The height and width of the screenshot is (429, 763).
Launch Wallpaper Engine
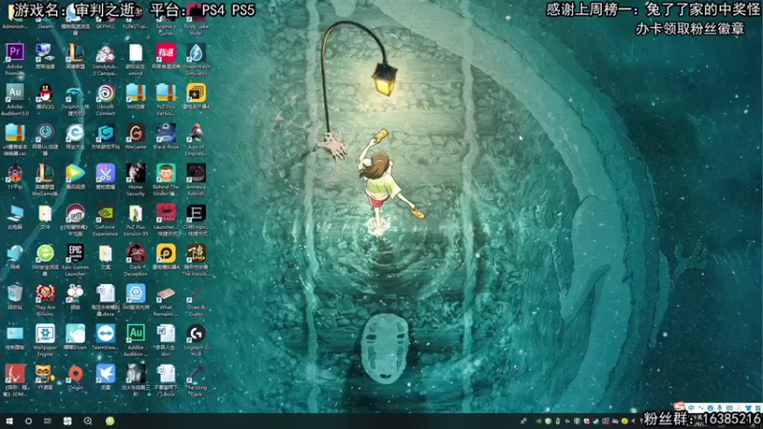[x=45, y=334]
